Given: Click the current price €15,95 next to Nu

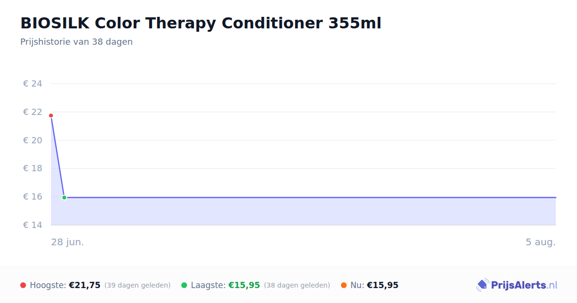Looking at the screenshot, I should [383, 285].
